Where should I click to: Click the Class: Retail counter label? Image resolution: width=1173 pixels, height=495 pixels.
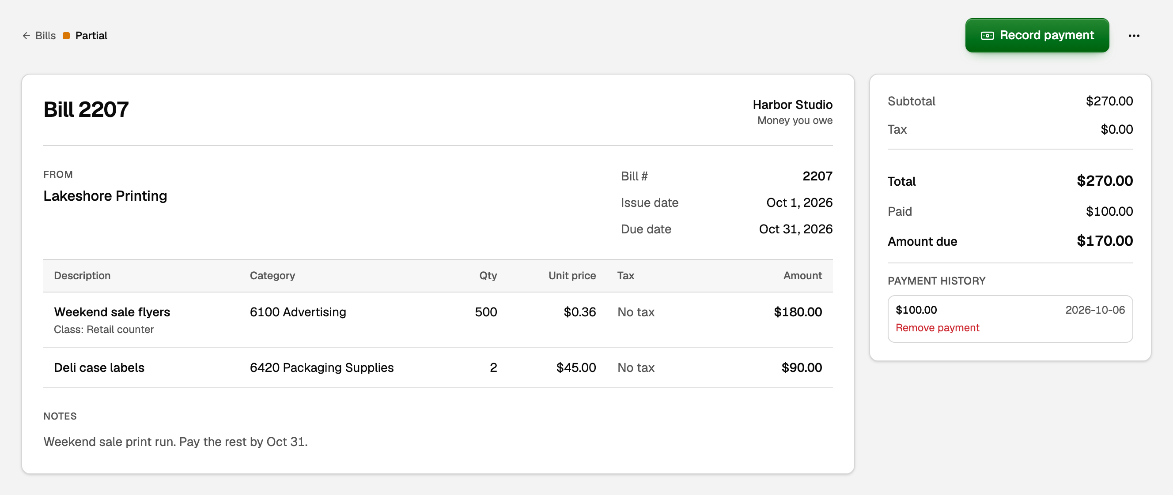click(104, 329)
